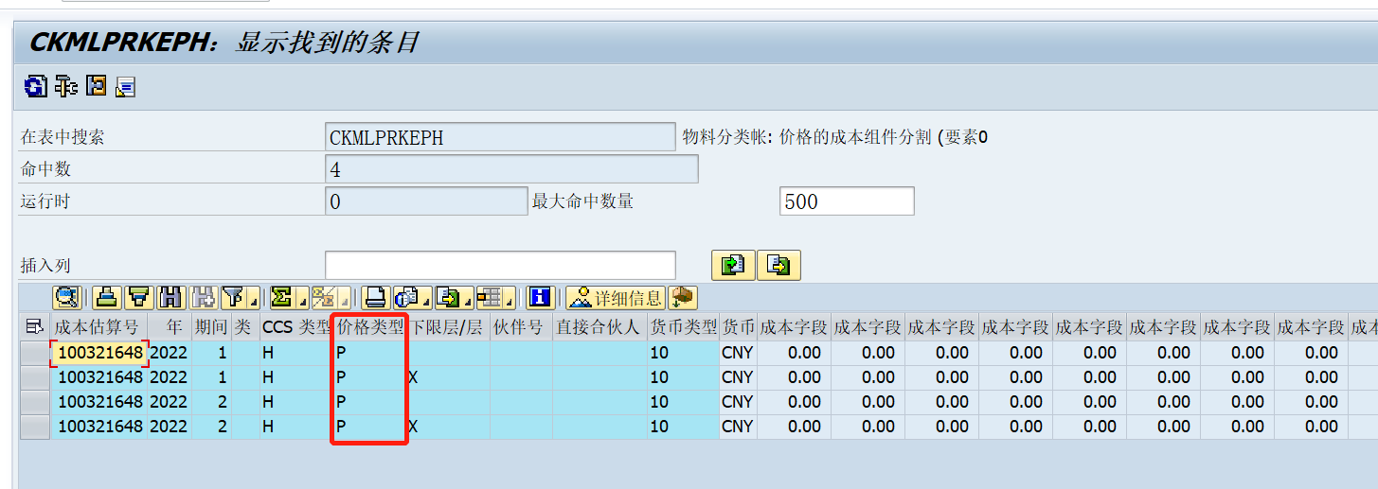This screenshot has height=489, width=1378.
Task: Click the 运行时 field showing 0
Action: point(426,201)
